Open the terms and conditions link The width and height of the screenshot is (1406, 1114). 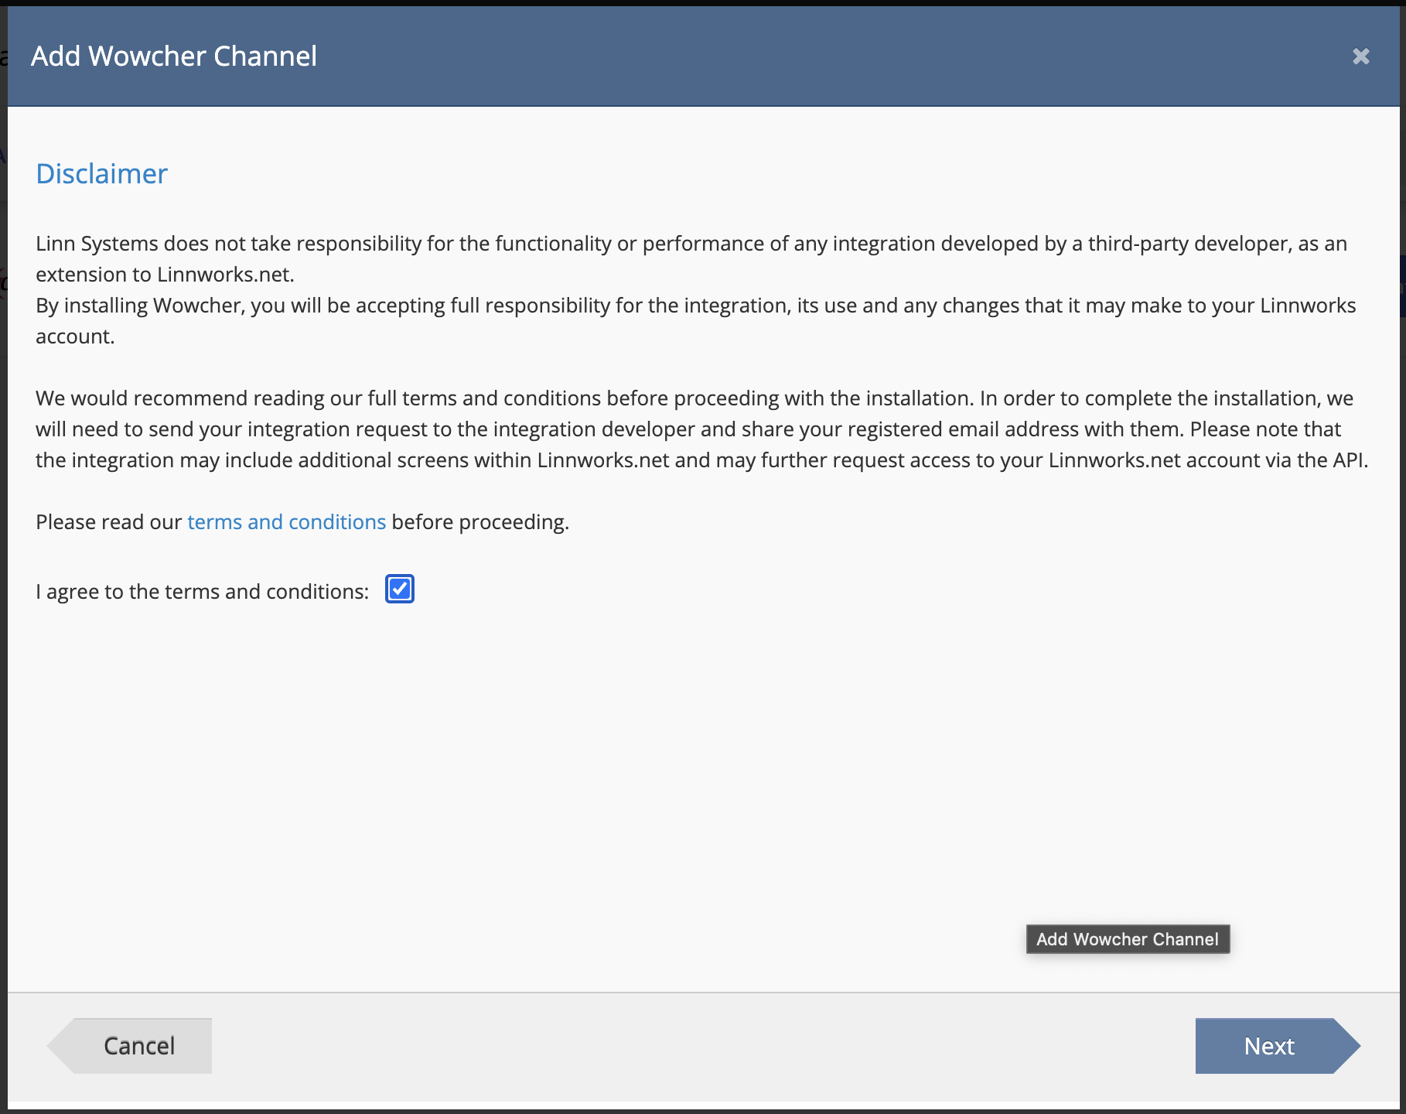pos(286,522)
